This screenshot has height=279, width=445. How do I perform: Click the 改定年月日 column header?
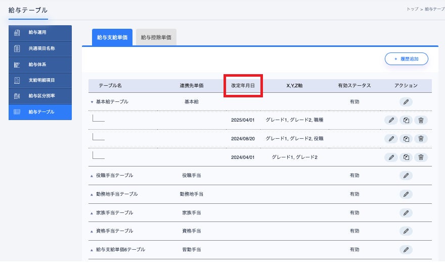(x=243, y=86)
